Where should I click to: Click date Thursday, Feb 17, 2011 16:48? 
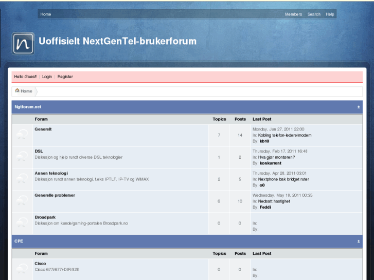click(x=280, y=151)
